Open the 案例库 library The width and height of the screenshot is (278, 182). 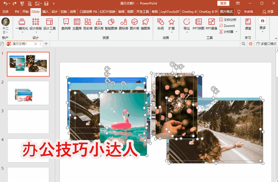(x=66, y=24)
